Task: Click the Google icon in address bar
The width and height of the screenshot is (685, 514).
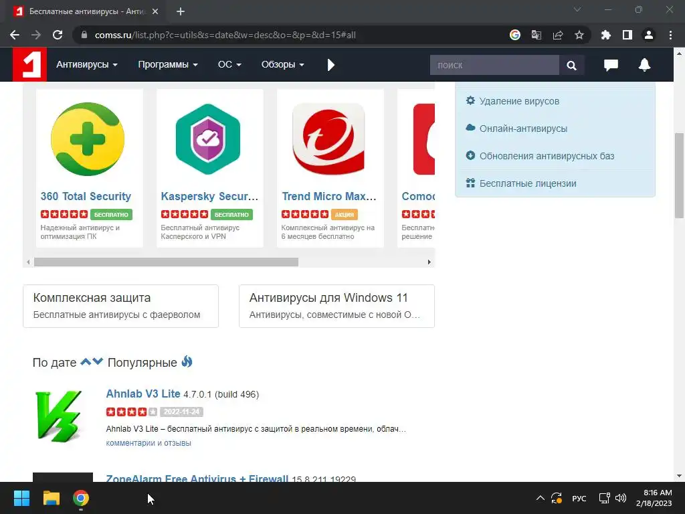Action: tap(515, 35)
